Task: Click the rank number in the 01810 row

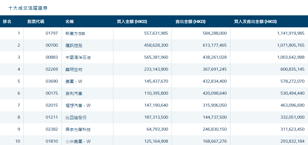Action: (x=18, y=141)
